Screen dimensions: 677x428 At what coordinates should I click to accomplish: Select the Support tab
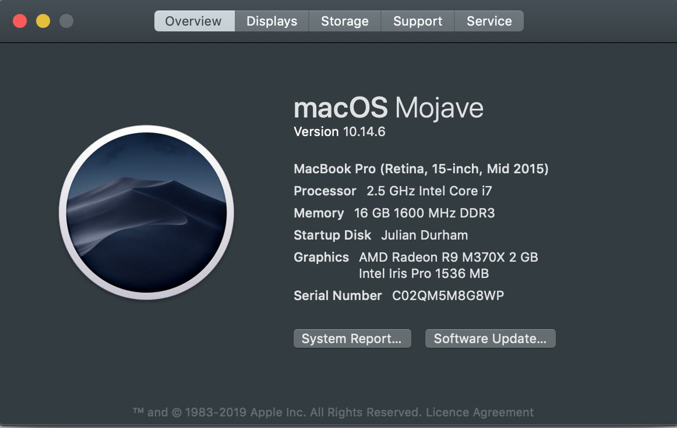tap(418, 21)
